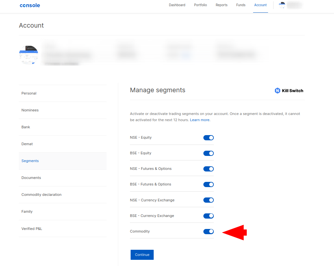Select Funds in the top navigation
This screenshot has height=266, width=334.
pyautogui.click(x=241, y=5)
